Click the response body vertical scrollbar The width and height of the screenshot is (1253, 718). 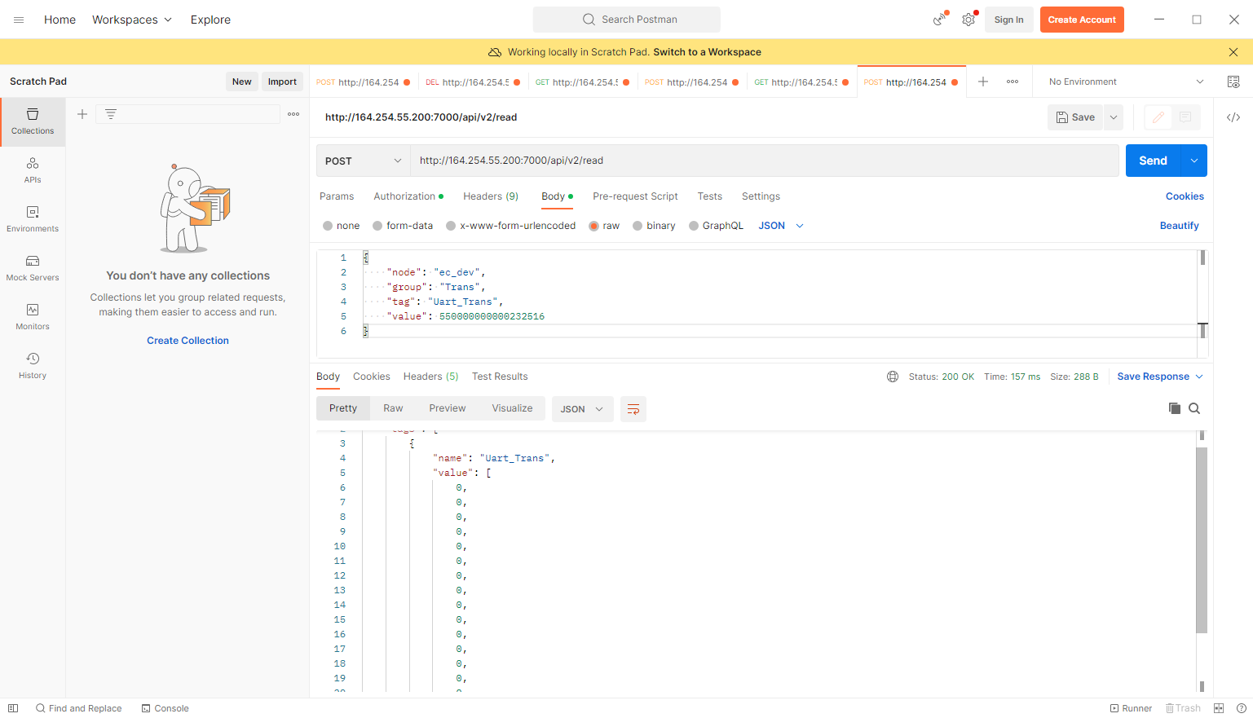[1202, 540]
